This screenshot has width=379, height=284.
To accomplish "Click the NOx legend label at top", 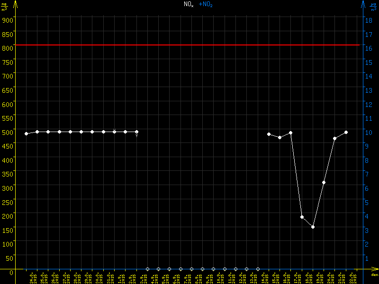I will click(x=189, y=4).
